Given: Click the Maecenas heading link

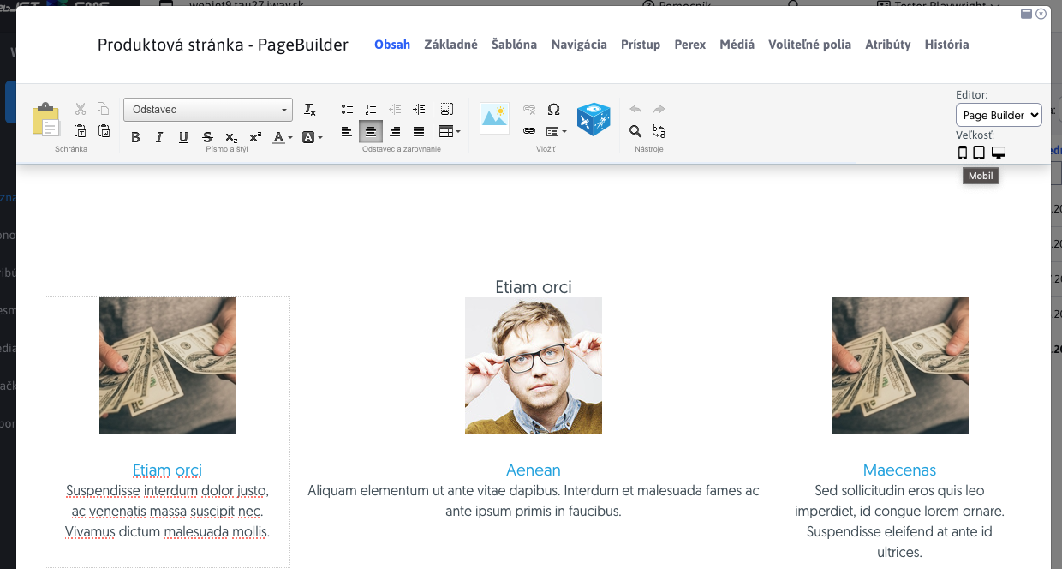Looking at the screenshot, I should point(899,470).
